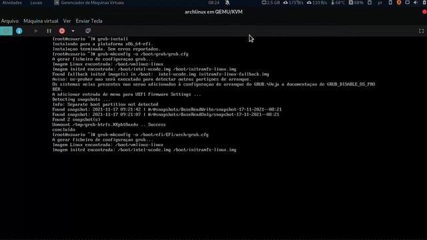
Task: Toggle fullscreen view icon
Action: (421, 31)
